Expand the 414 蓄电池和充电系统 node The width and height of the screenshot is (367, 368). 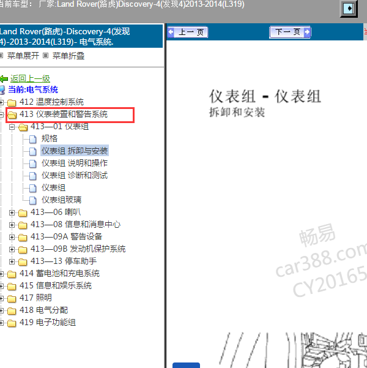coord(1,274)
